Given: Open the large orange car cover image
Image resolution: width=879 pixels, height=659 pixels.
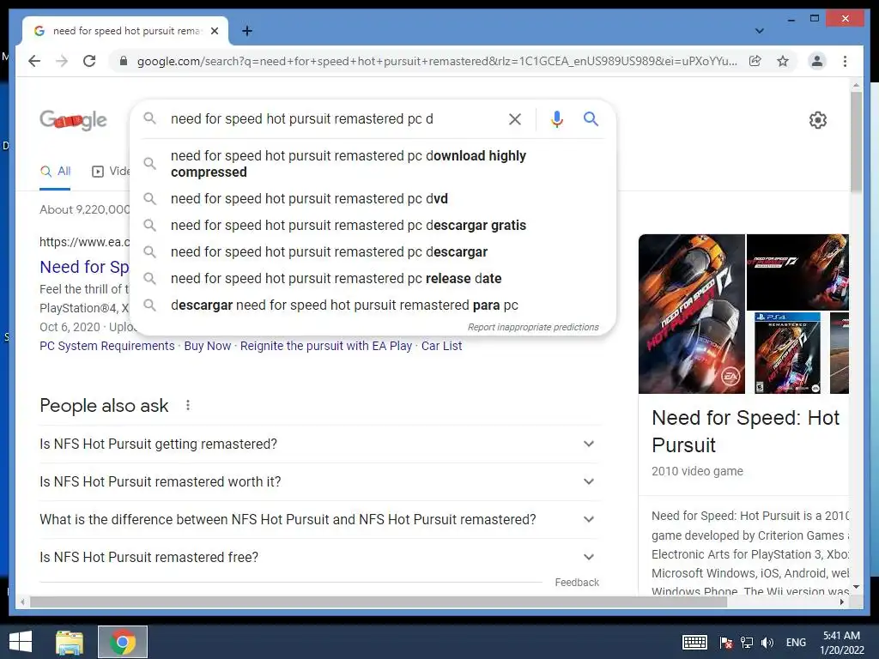Looking at the screenshot, I should click(691, 314).
